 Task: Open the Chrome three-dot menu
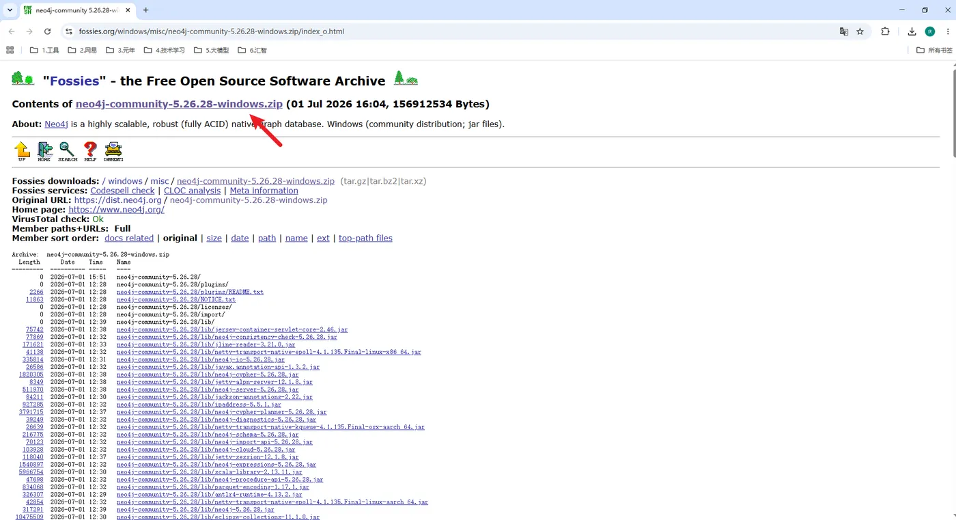pyautogui.click(x=947, y=31)
